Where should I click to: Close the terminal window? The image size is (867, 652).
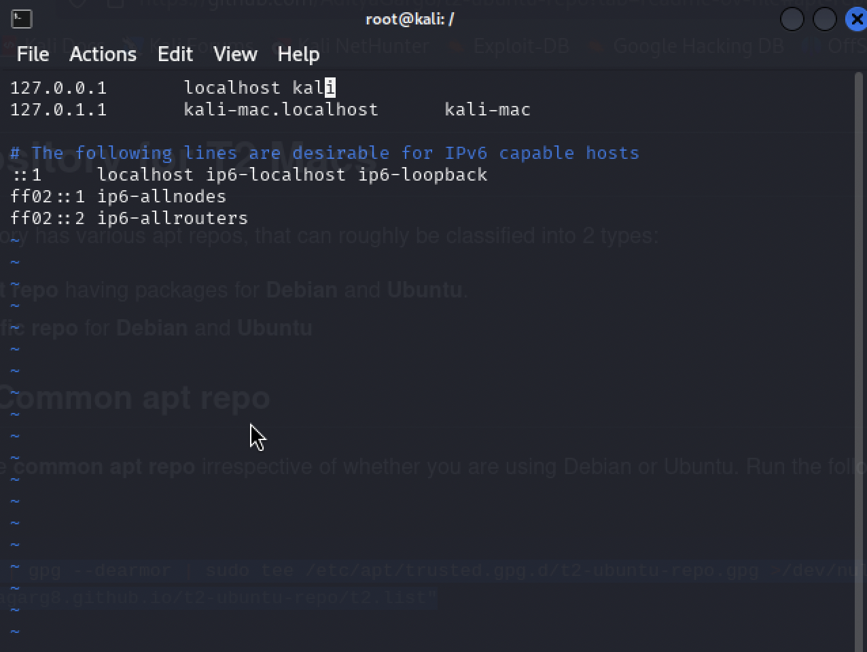(857, 19)
